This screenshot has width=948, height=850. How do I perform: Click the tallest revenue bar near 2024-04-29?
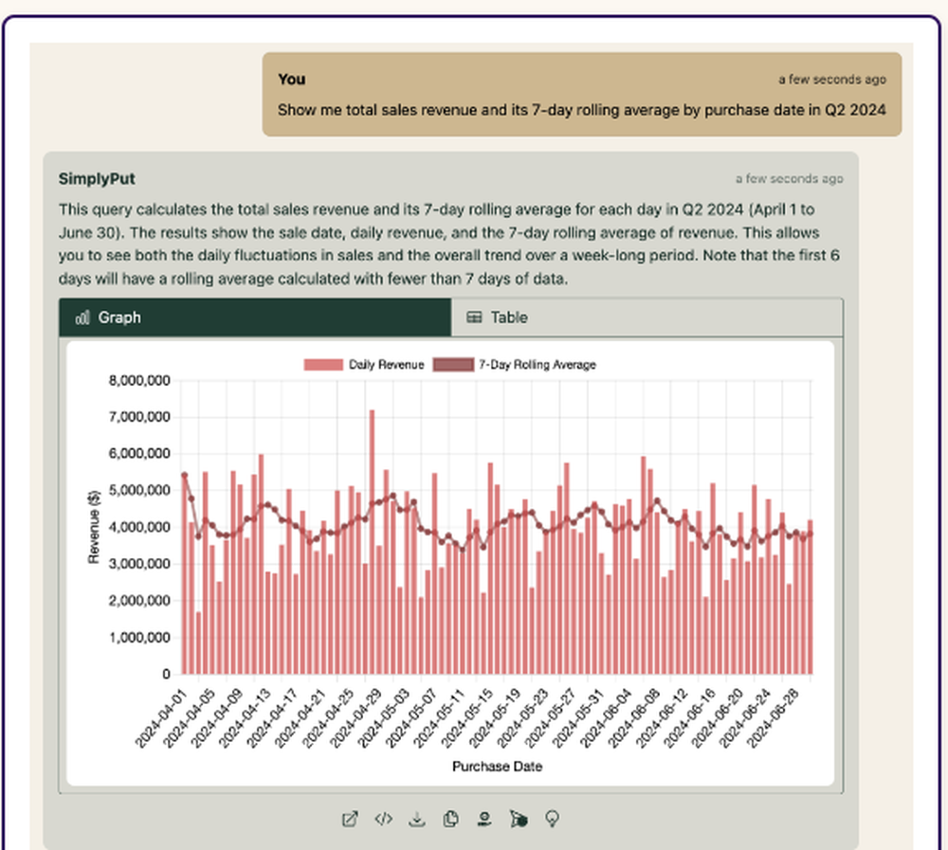(372, 540)
